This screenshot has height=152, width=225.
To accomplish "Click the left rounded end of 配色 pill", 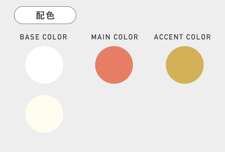I will [19, 15].
